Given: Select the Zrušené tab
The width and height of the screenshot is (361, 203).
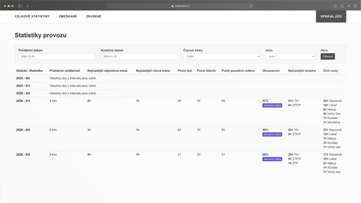Looking at the screenshot, I should pyautogui.click(x=93, y=16).
